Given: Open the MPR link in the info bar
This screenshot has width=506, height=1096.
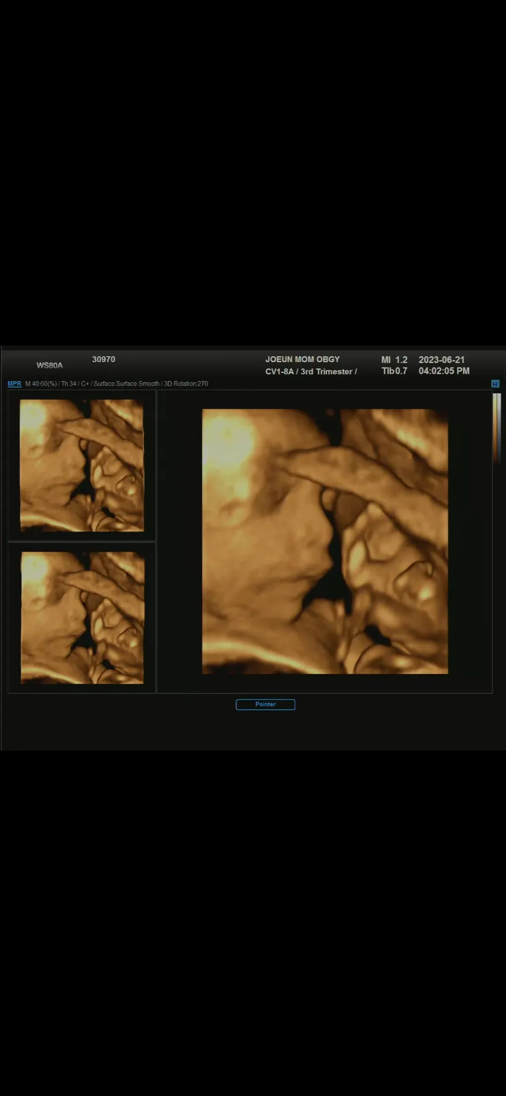Looking at the screenshot, I should pos(14,383).
